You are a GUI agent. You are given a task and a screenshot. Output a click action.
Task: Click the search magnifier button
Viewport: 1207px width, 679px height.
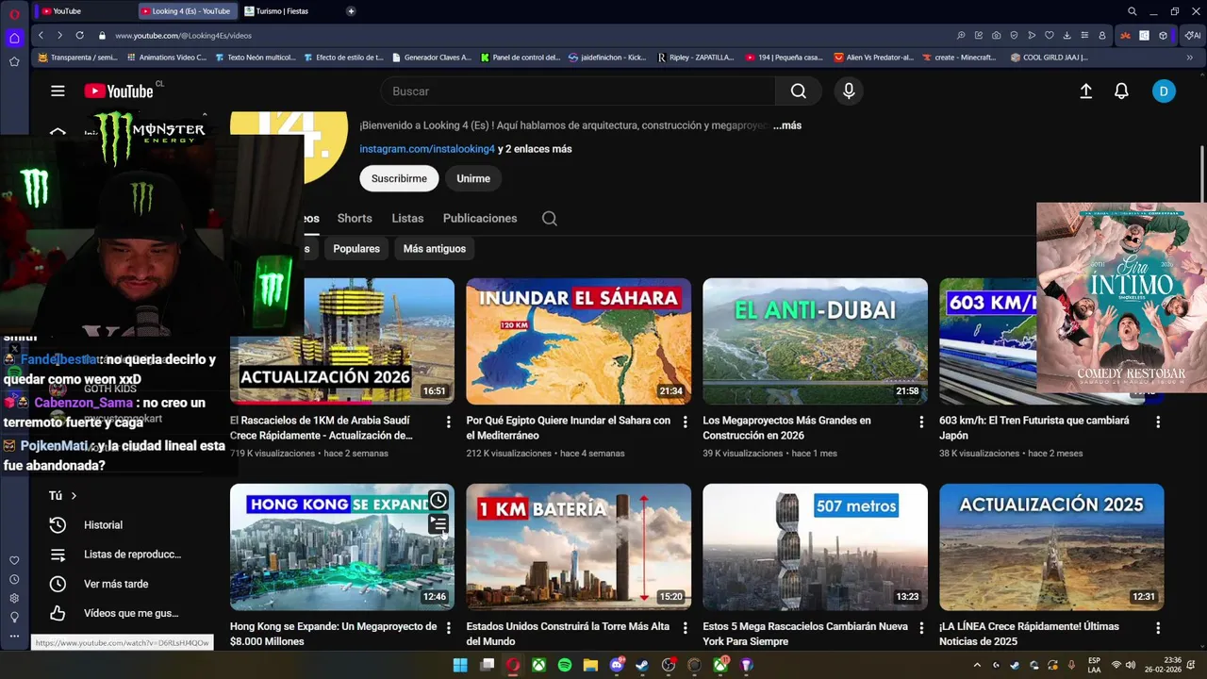pos(799,91)
